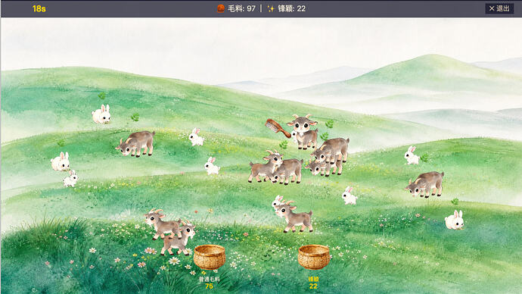Select the 锋颖 basket labeled 22
Screen dimensions: 522x294
[x=314, y=257]
